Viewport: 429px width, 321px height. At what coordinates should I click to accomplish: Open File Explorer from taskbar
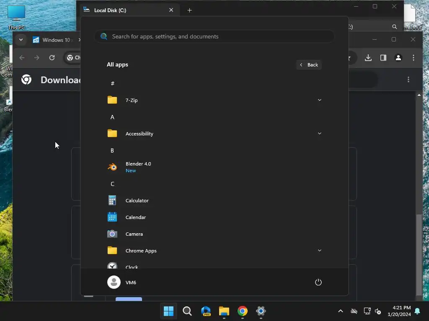pos(224,311)
